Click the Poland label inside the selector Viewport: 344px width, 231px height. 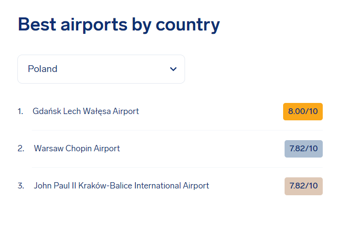click(x=43, y=69)
